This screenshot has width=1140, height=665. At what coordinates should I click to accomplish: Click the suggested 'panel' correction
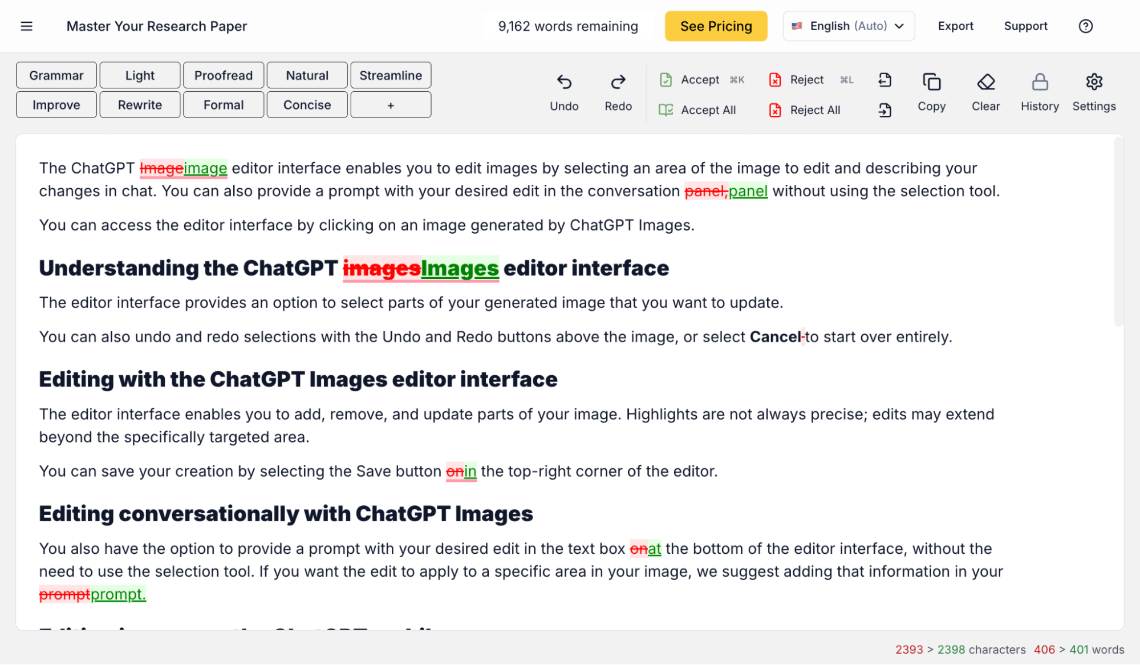(748, 191)
